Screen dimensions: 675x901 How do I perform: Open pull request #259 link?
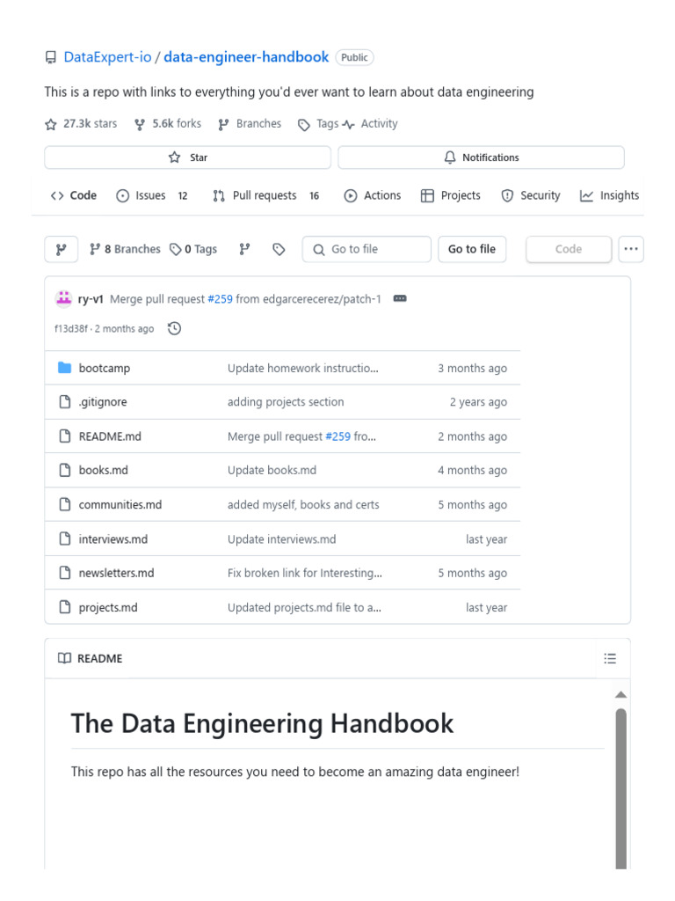tap(220, 298)
